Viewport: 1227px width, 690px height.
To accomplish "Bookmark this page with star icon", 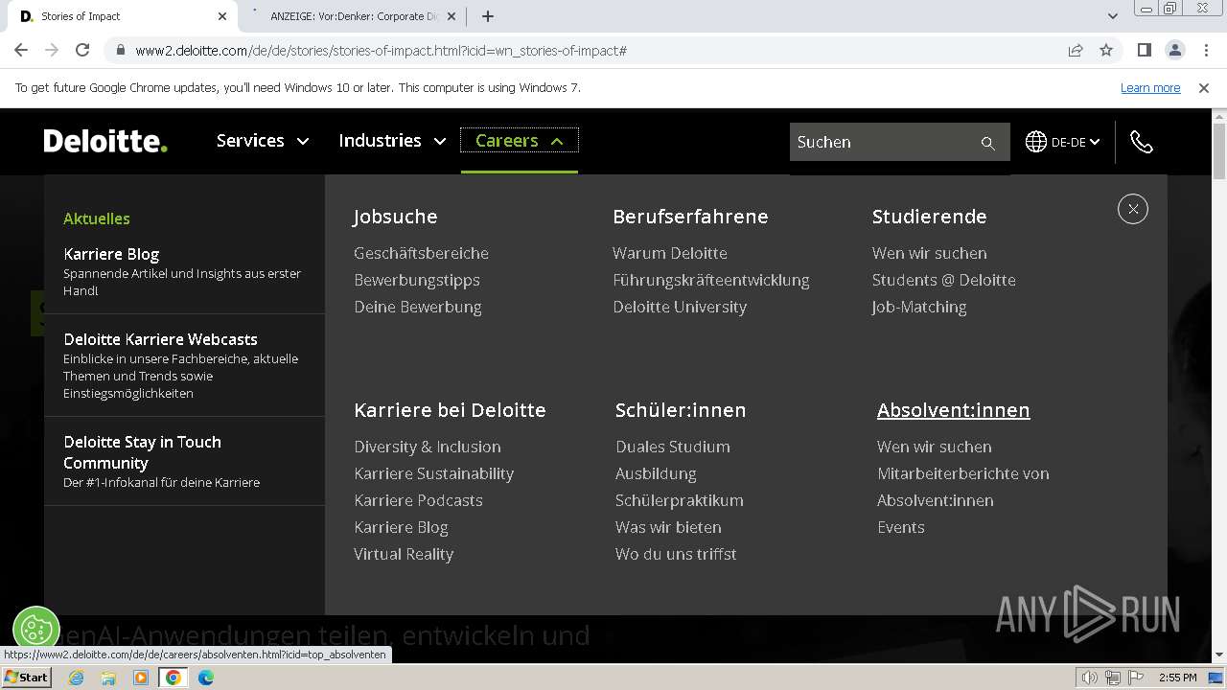I will [1106, 50].
